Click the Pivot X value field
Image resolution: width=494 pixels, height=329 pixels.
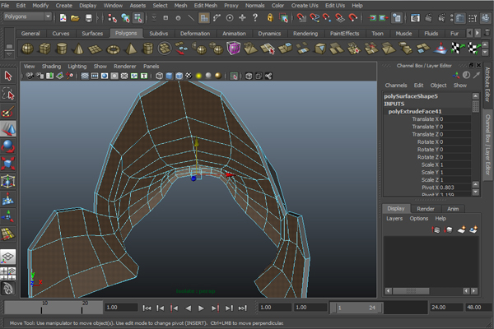click(x=455, y=188)
